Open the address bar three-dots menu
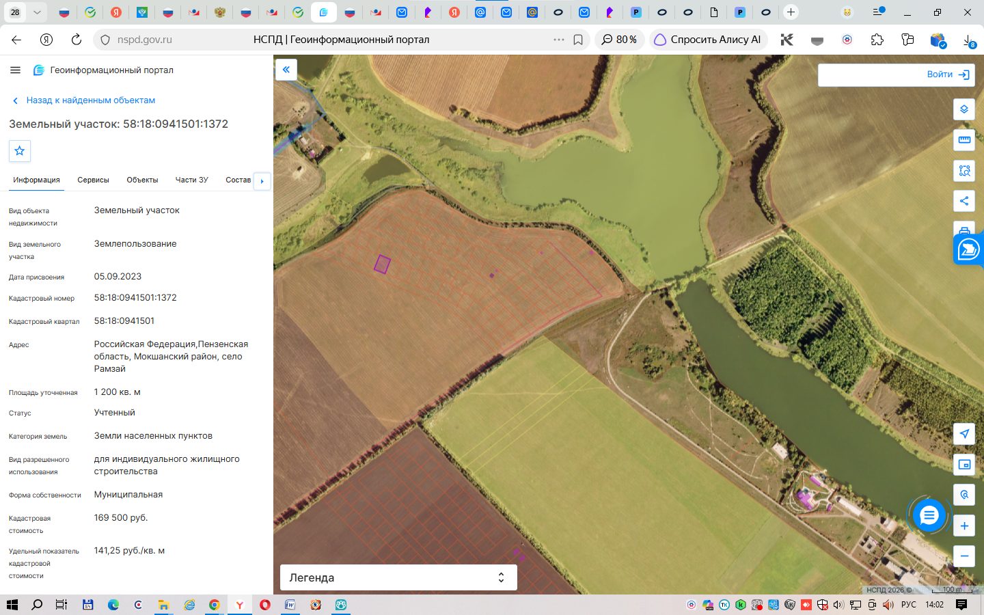The image size is (984, 615). 559,40
